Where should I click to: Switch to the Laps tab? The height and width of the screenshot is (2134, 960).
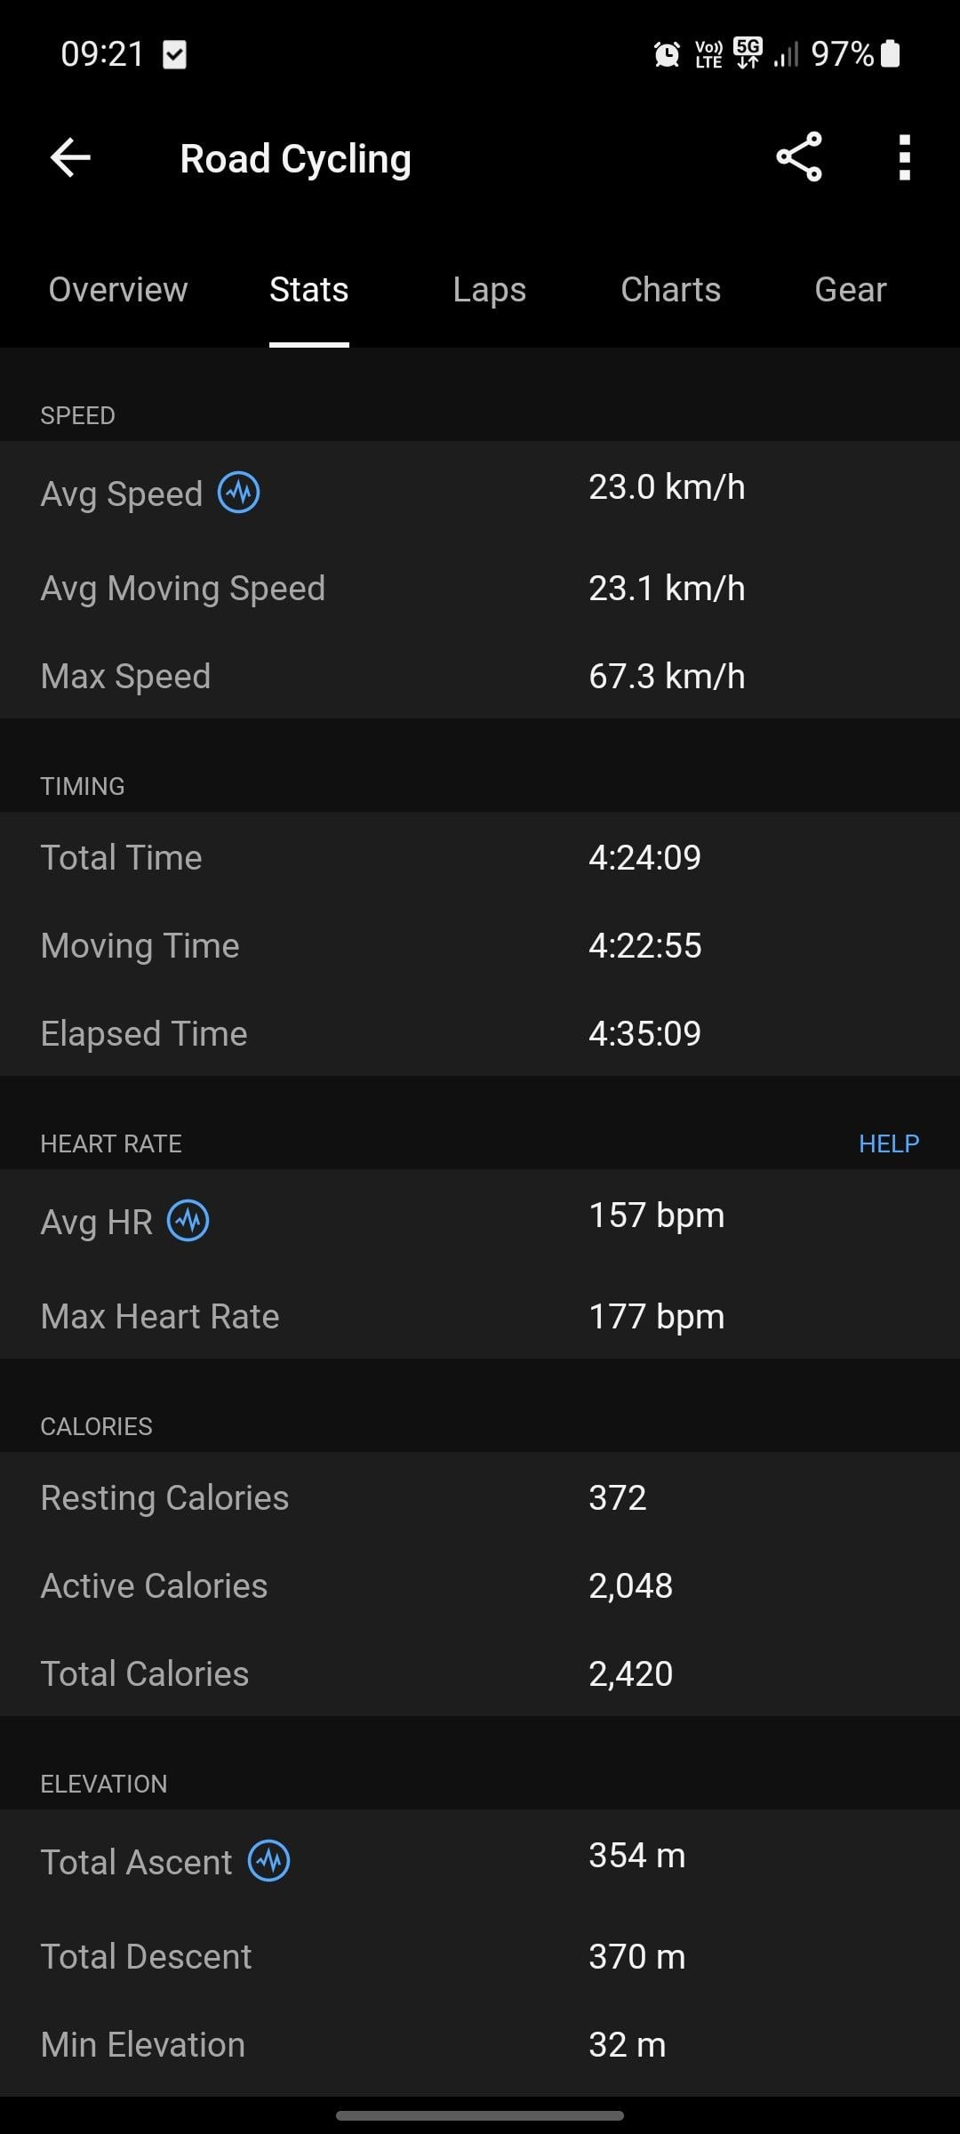pyautogui.click(x=489, y=290)
